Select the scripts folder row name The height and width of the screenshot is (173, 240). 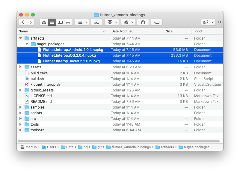pos(36,113)
